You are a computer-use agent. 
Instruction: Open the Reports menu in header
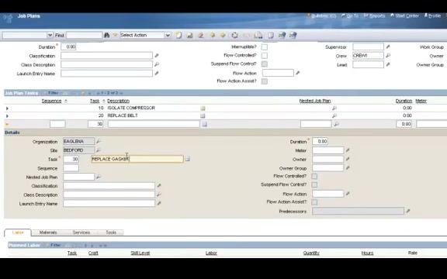(375, 15)
